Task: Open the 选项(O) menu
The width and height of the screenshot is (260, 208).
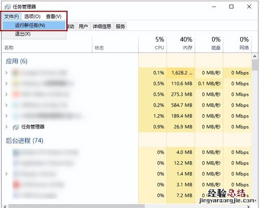Action: click(x=32, y=16)
